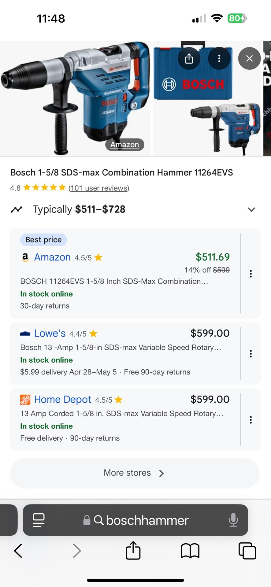This screenshot has height=587, width=271.
Task: Expand More stores list
Action: click(x=135, y=473)
